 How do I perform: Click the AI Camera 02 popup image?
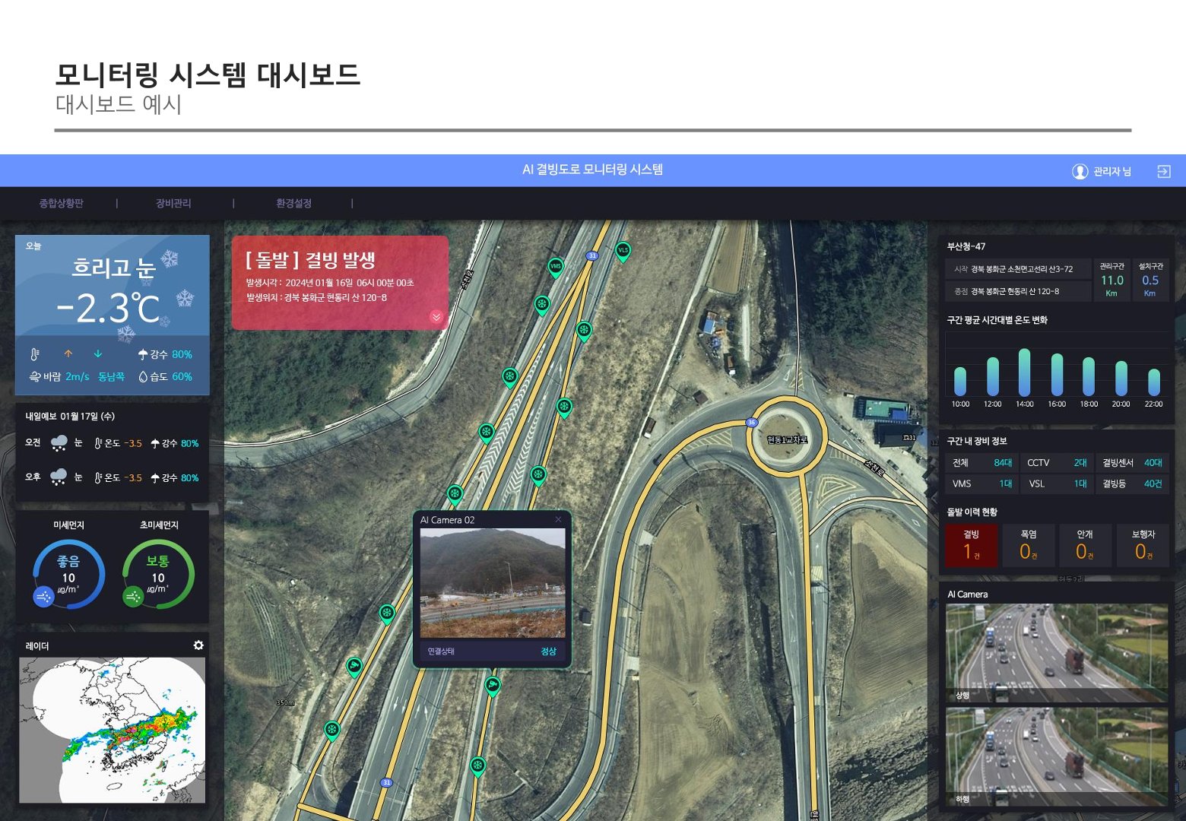(x=493, y=583)
